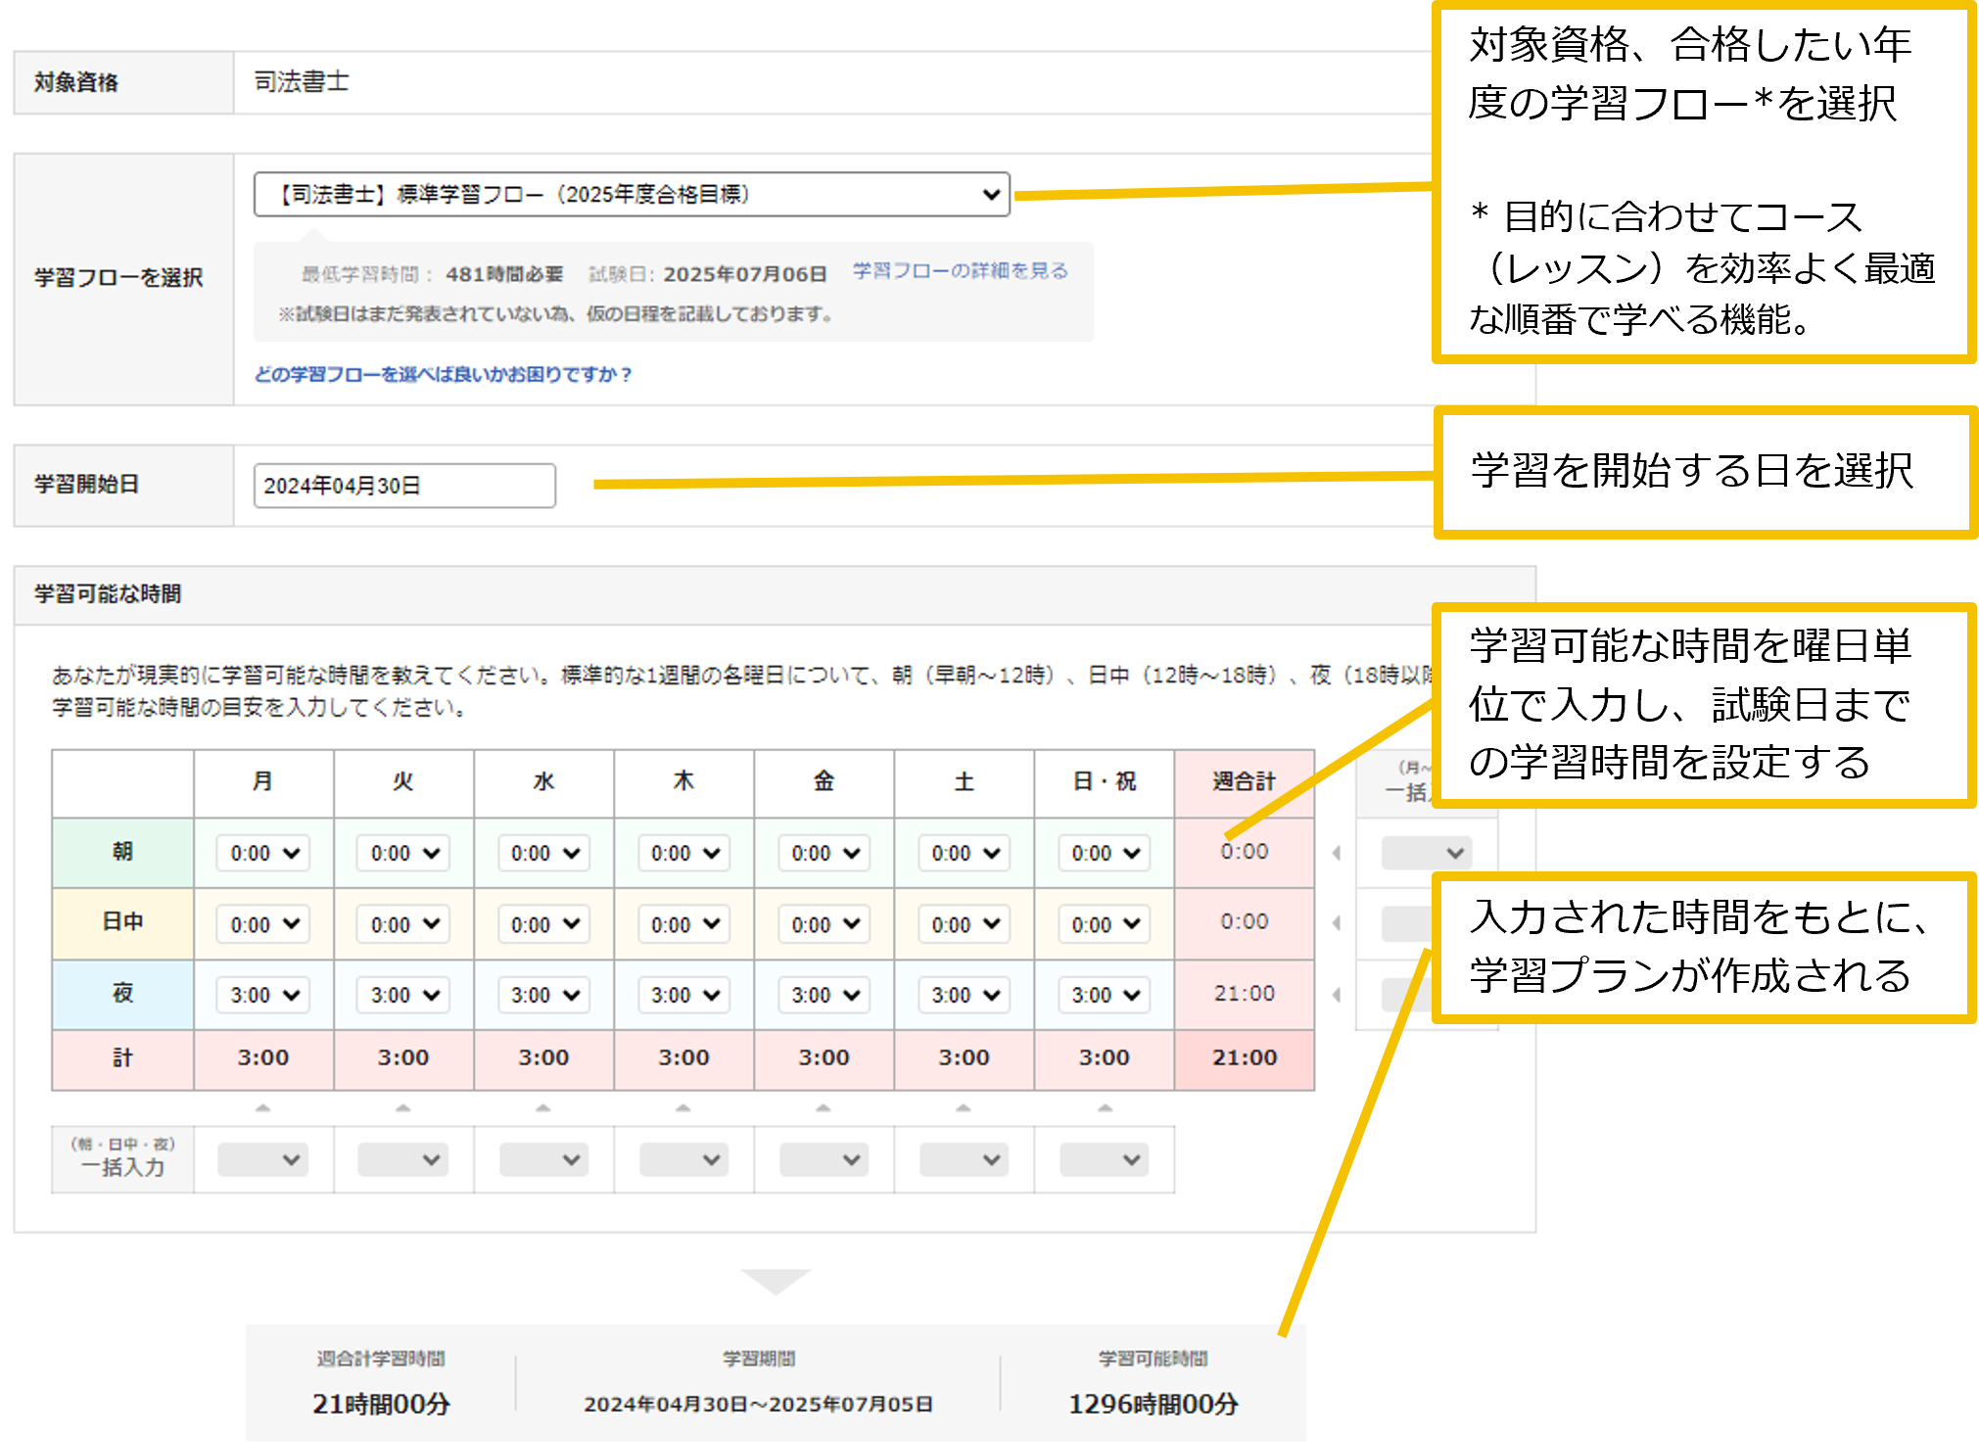Click the 学習フローの詳細を見る link
This screenshot has height=1453, width=1979.
[x=960, y=271]
